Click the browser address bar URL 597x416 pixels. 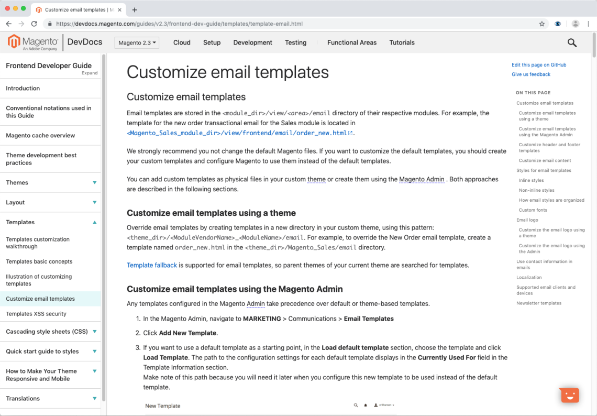[179, 24]
